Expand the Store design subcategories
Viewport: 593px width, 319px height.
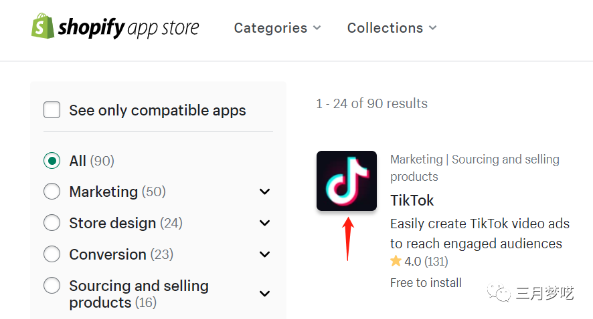[x=265, y=224]
